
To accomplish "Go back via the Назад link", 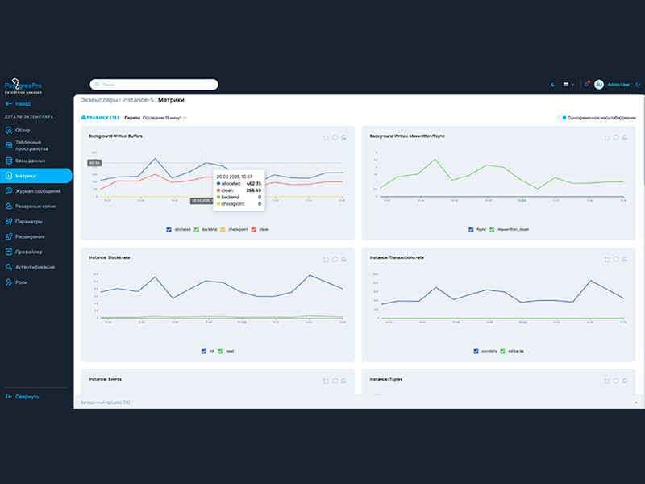I will click(x=18, y=104).
